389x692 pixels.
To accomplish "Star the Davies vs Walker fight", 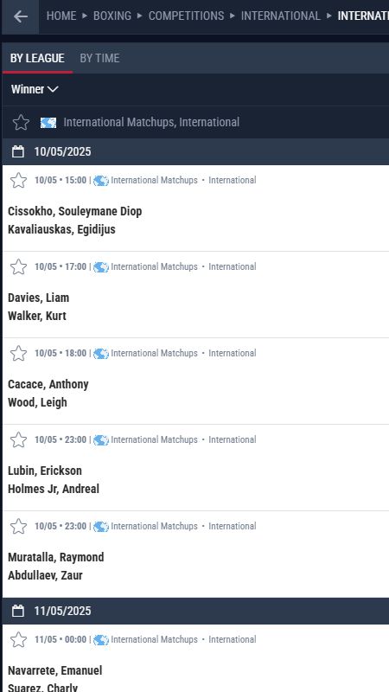I will (x=18, y=267).
